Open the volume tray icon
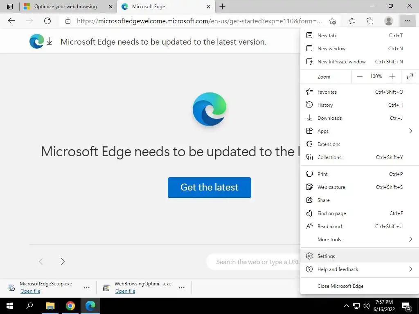The height and width of the screenshot is (314, 419). coord(366,306)
